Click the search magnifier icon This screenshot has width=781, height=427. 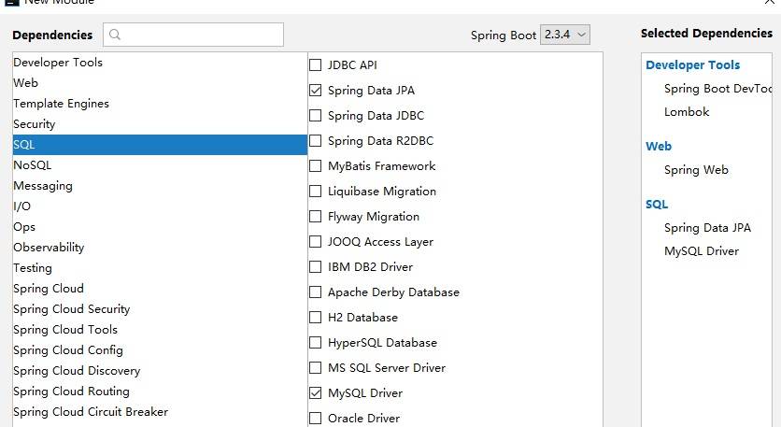(x=115, y=36)
